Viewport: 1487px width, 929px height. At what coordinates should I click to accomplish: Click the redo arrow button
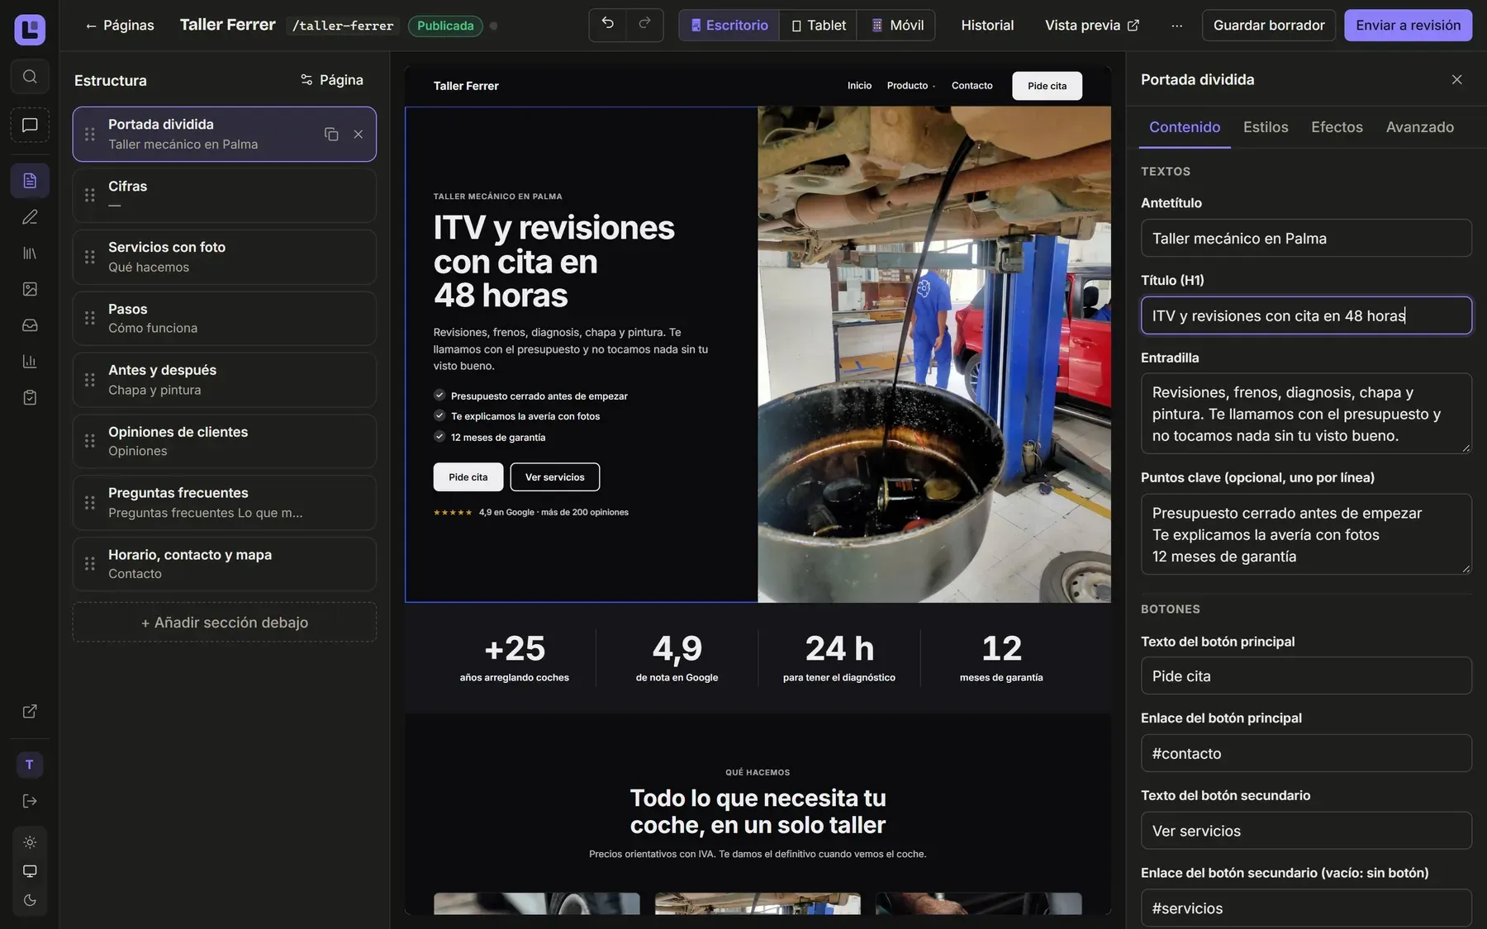pos(644,25)
